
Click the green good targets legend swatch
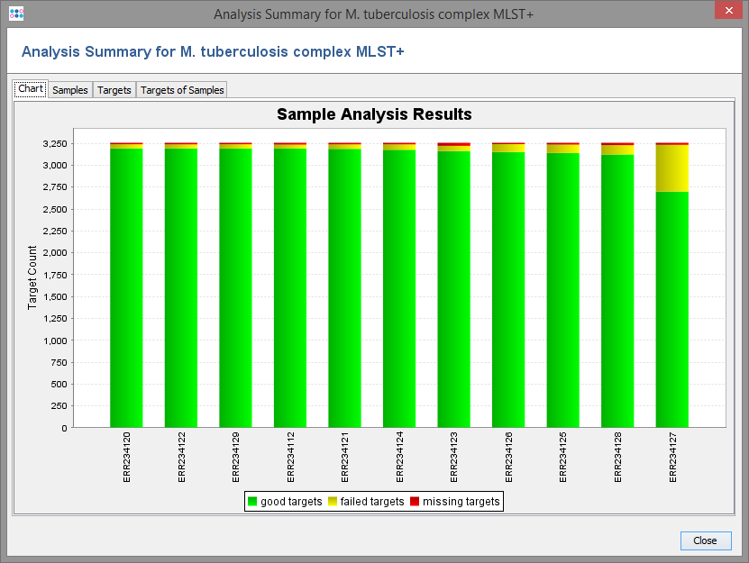click(x=252, y=502)
